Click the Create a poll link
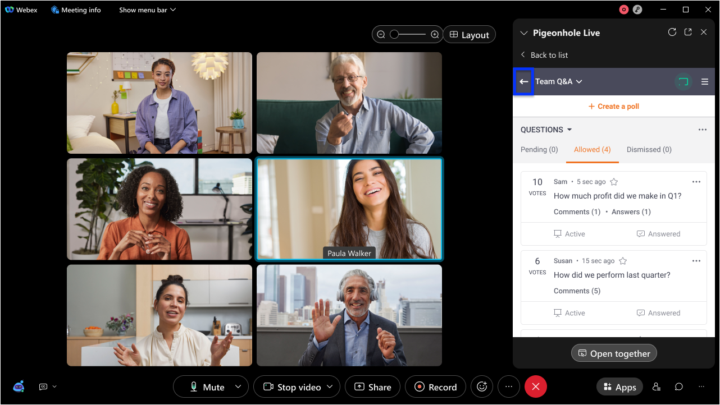This screenshot has height=405, width=720. [613, 107]
